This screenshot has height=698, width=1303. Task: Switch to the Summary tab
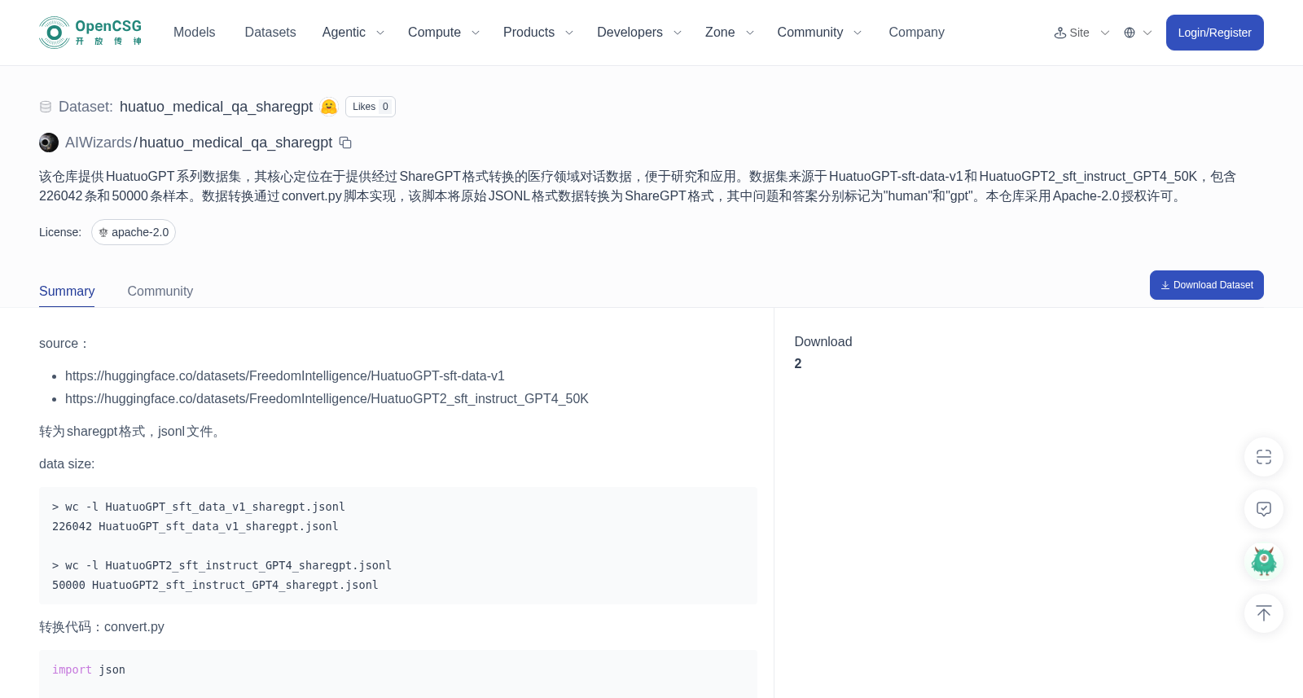click(67, 292)
